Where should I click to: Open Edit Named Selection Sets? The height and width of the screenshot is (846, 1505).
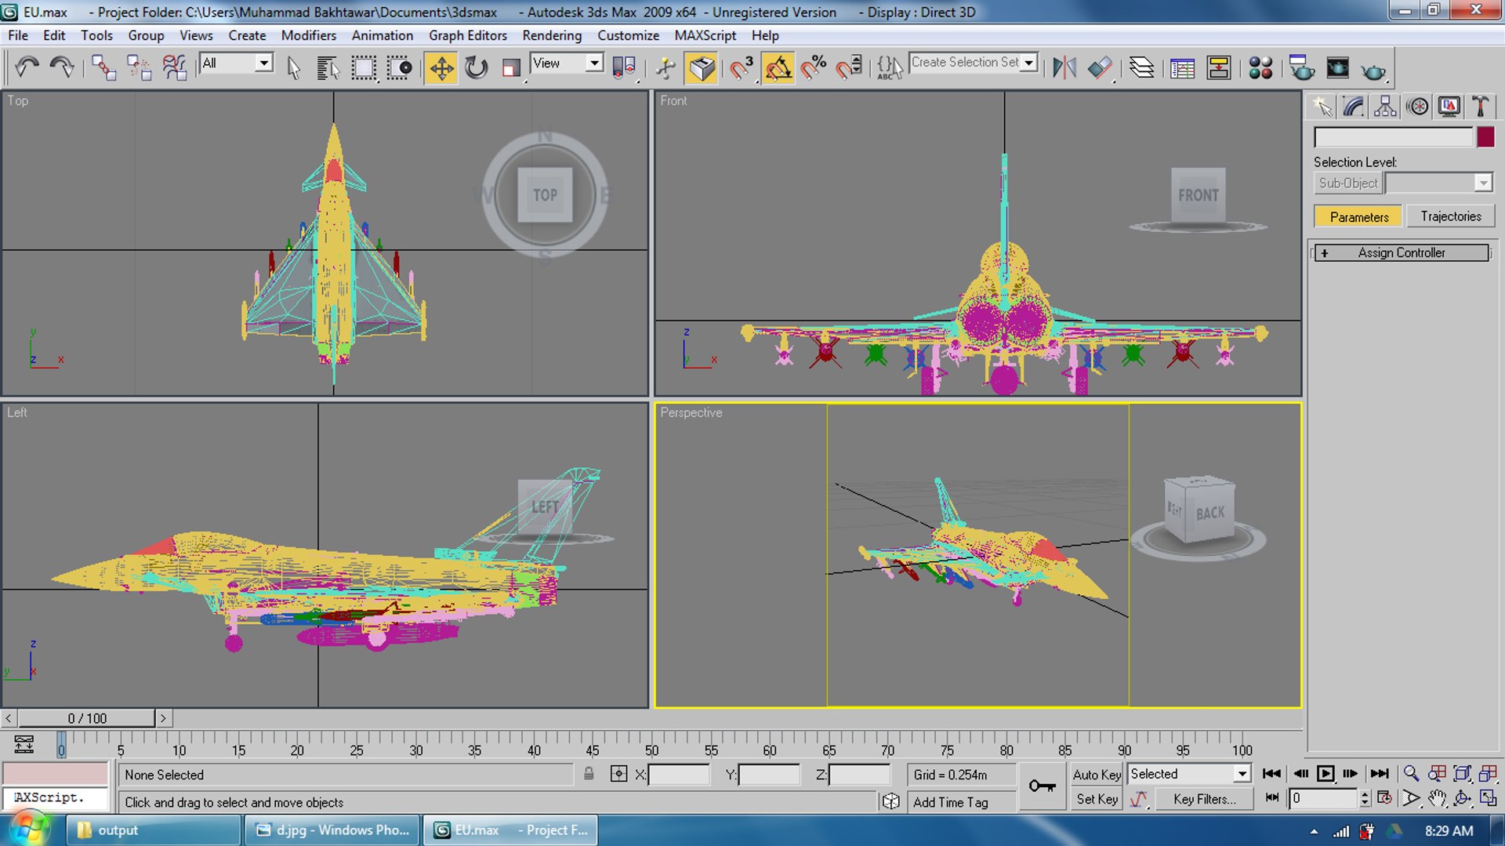coord(889,67)
